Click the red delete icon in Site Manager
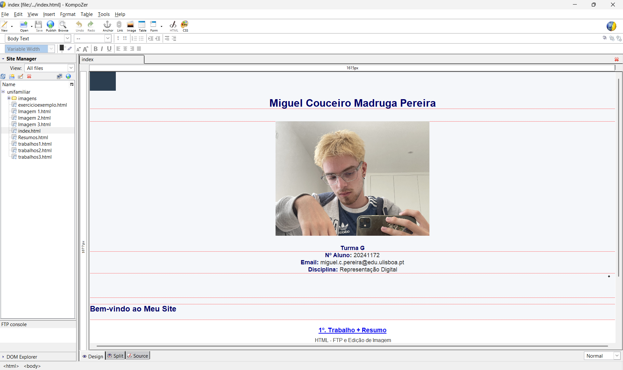 pos(29,76)
